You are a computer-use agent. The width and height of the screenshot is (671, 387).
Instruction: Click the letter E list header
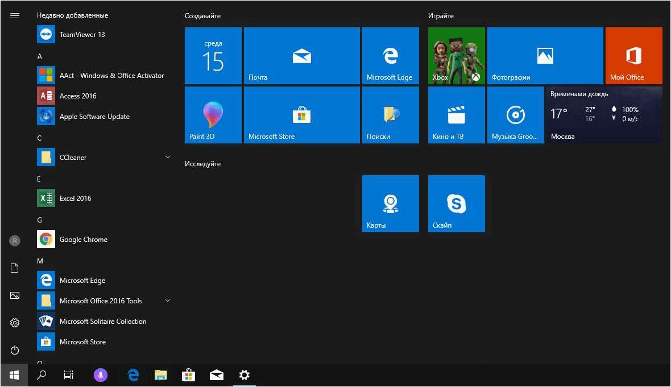[39, 179]
